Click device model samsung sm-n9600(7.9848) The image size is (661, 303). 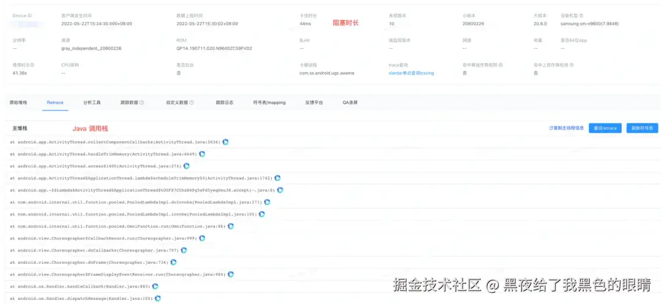589,24
